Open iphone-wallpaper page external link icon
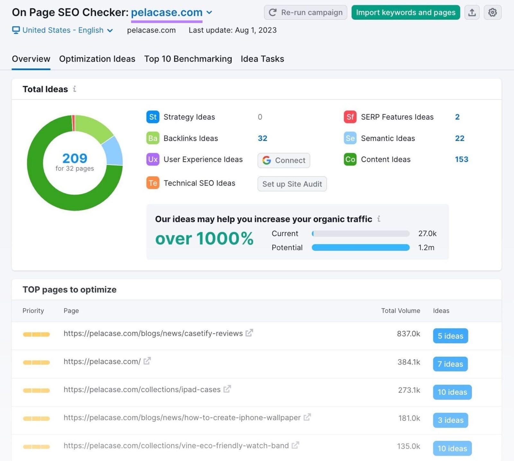The height and width of the screenshot is (461, 514). [307, 417]
